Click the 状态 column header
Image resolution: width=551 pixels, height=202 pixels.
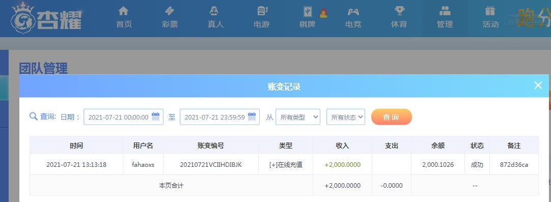(x=477, y=146)
